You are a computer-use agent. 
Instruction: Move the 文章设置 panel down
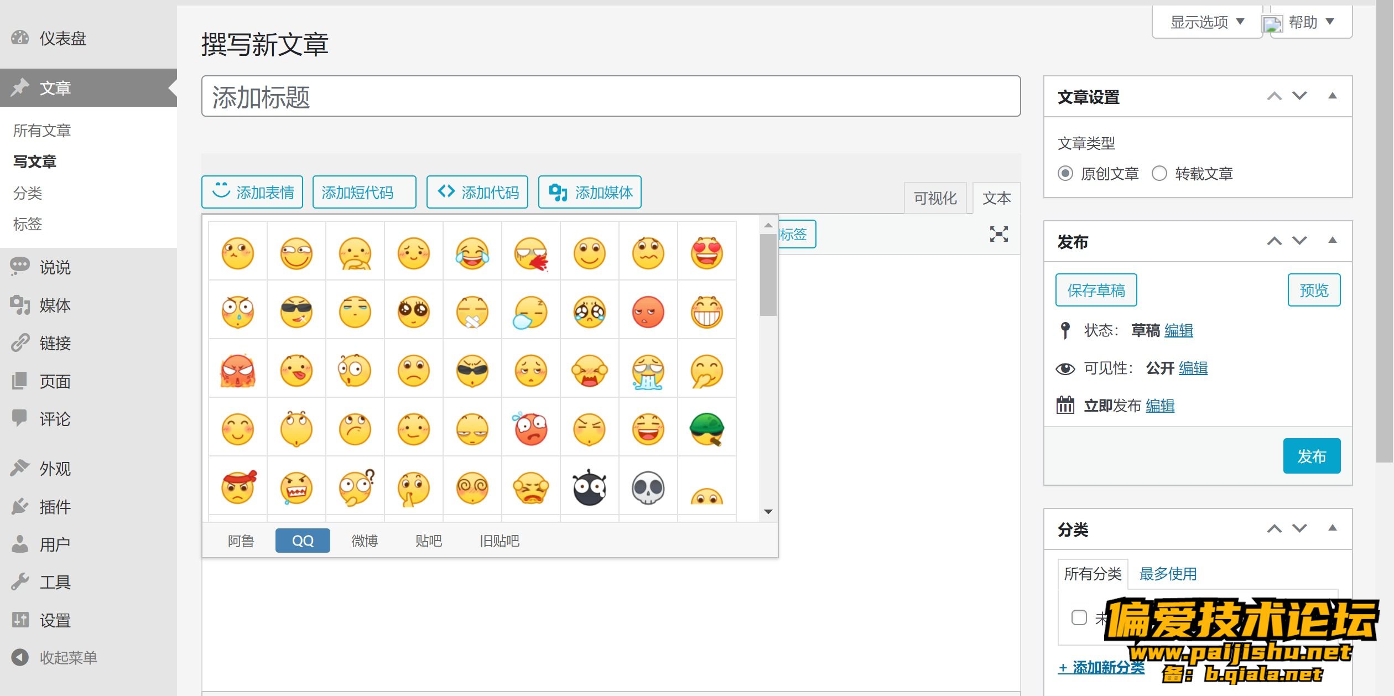(x=1299, y=96)
